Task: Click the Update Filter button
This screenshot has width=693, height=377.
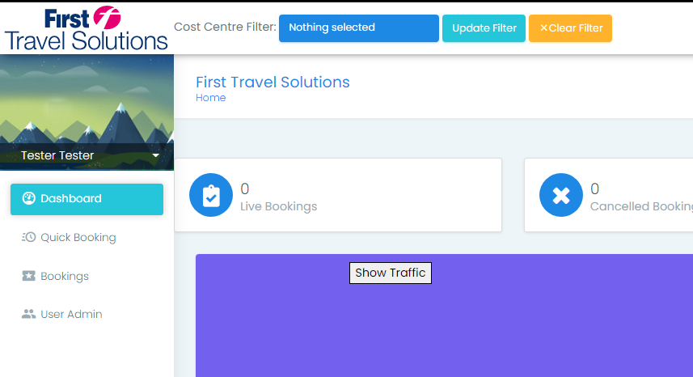Action: tap(484, 28)
